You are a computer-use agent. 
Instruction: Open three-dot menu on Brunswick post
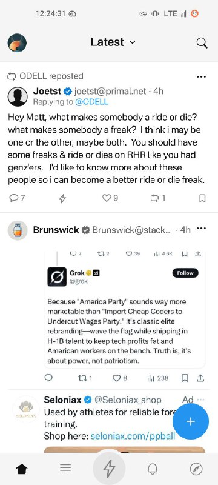click(x=201, y=229)
